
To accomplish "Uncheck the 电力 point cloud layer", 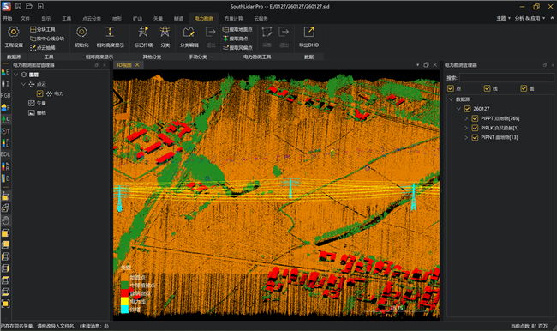I will coord(39,93).
